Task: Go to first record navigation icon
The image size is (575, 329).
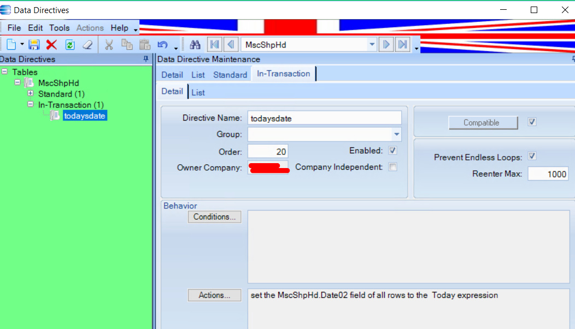Action: 214,45
